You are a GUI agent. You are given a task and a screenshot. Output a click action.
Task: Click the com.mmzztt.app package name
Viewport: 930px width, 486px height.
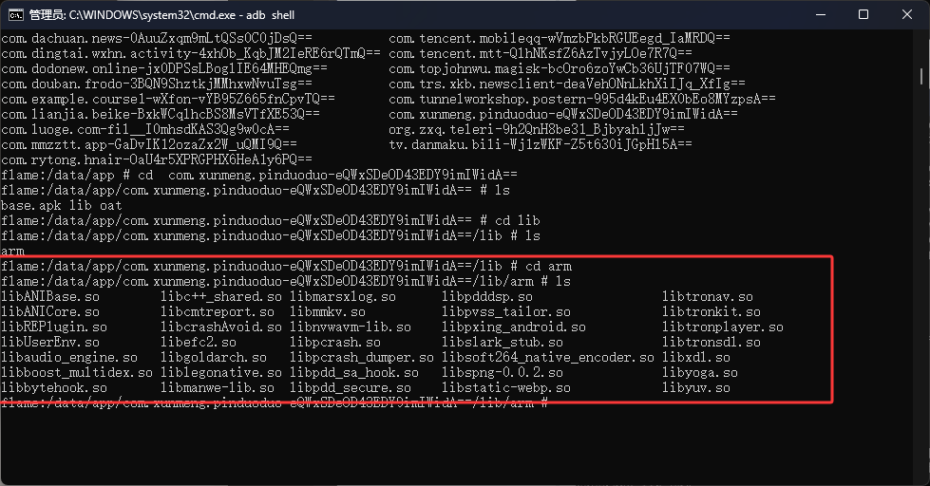[54, 144]
